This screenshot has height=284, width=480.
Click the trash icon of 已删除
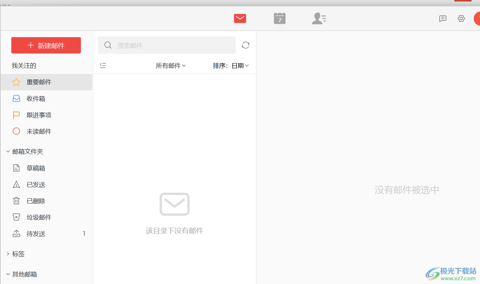tap(16, 201)
